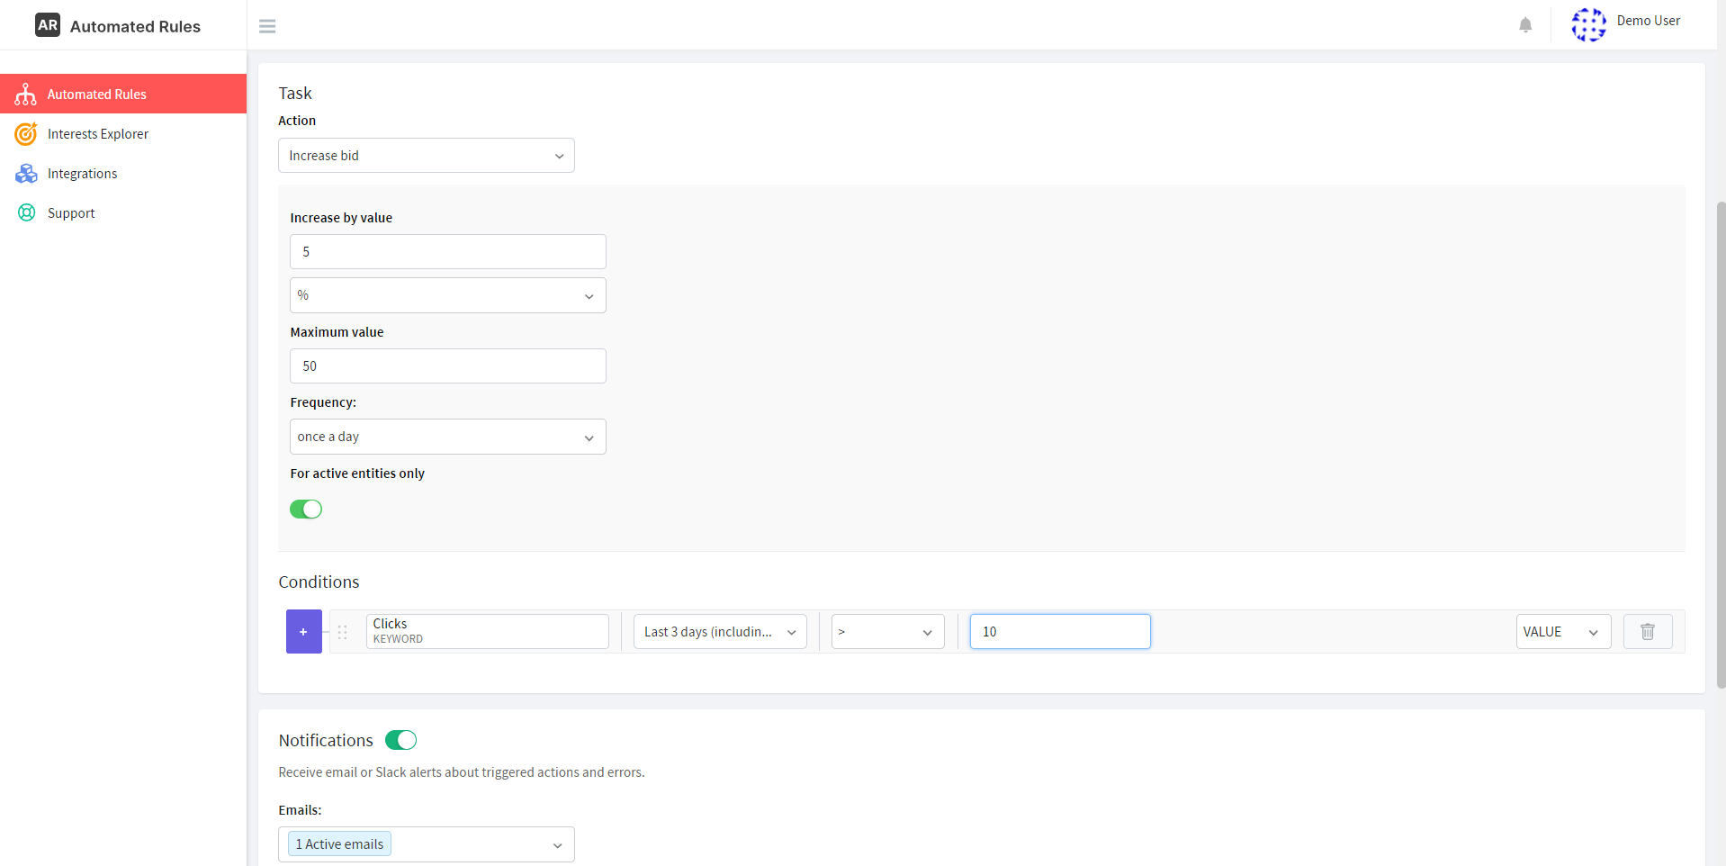Viewport: 1726px width, 866px height.
Task: Add a new condition with plus button
Action: tap(304, 632)
